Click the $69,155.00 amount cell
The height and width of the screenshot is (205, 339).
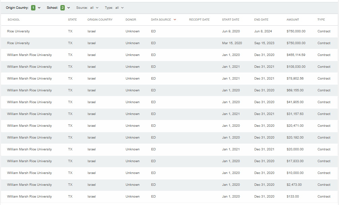[295, 90]
